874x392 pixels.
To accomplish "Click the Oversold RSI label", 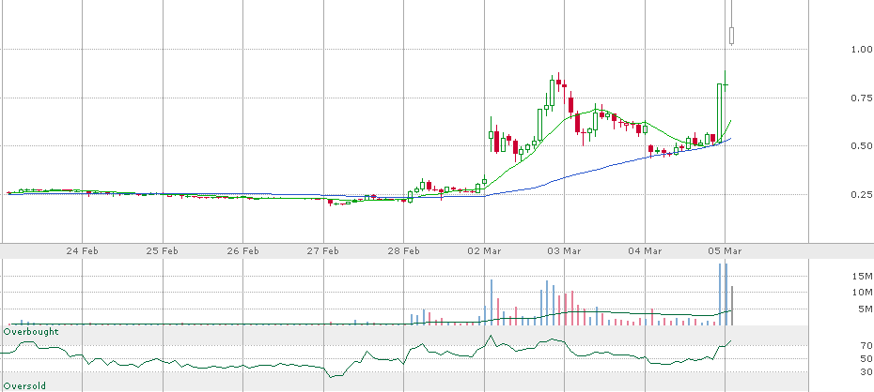I will click(x=25, y=385).
